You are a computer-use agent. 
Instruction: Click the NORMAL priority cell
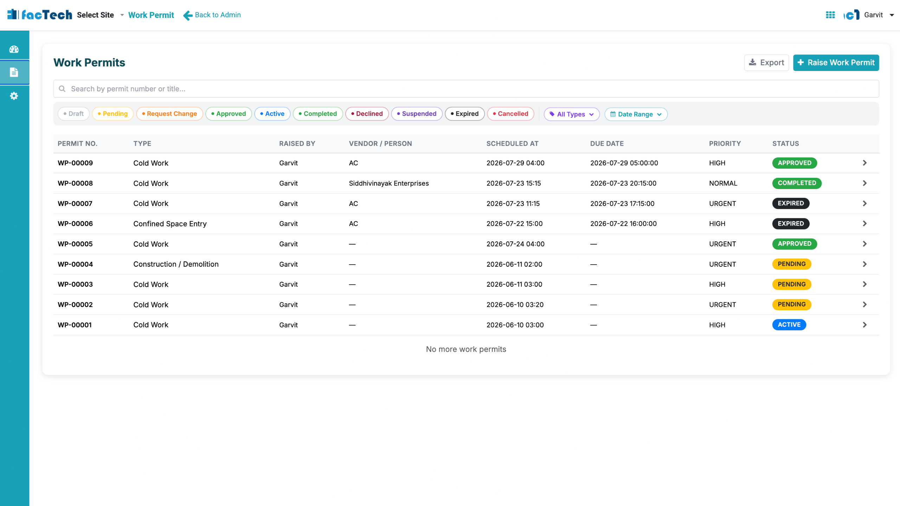coord(723,183)
